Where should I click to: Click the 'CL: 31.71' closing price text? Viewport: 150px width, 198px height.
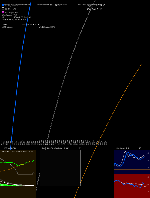(x=55, y=5)
